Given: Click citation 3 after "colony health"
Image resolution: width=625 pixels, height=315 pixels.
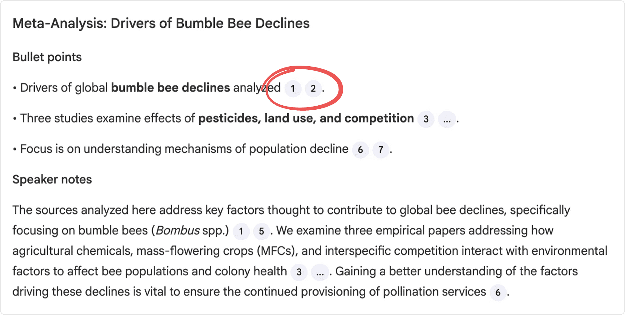Looking at the screenshot, I should 299,272.
